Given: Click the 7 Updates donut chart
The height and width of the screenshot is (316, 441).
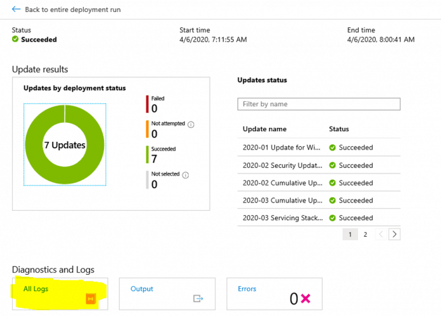Looking at the screenshot, I should point(65,144).
